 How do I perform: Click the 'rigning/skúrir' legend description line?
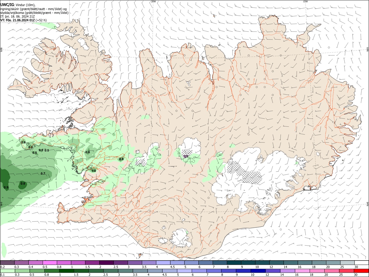(33, 9)
